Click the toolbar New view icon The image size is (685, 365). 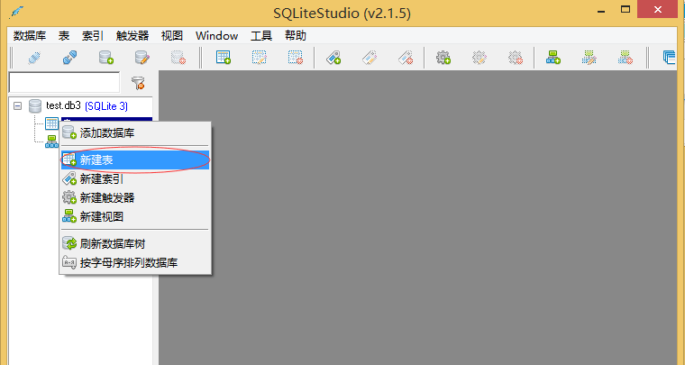click(x=553, y=58)
